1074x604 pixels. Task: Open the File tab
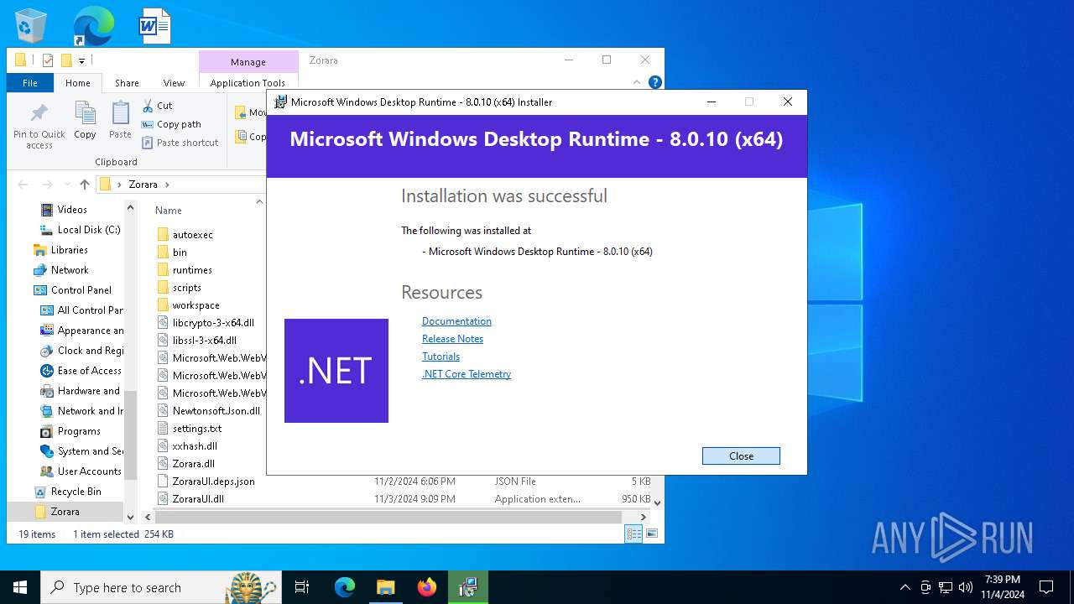click(30, 83)
